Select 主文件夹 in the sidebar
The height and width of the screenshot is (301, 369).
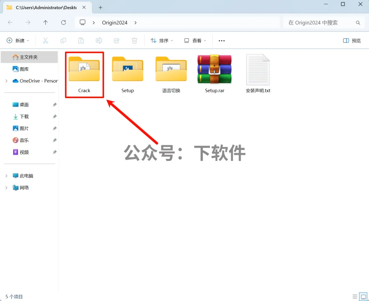(x=29, y=57)
